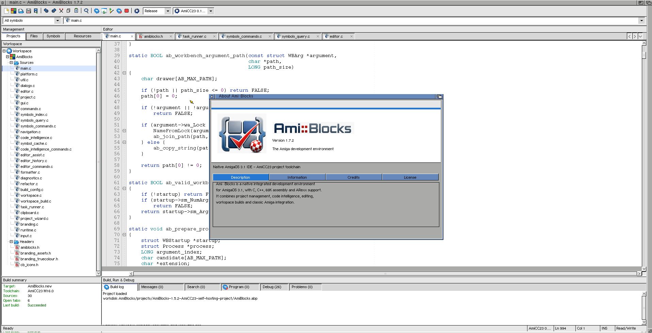Screen dimensions: 652x333
Task: Click the editor horizontal scrollbar
Action: [x=385, y=274]
